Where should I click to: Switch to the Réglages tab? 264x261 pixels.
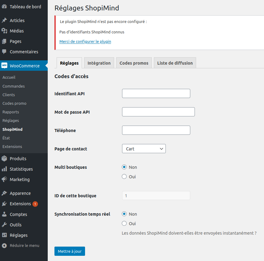(69, 63)
